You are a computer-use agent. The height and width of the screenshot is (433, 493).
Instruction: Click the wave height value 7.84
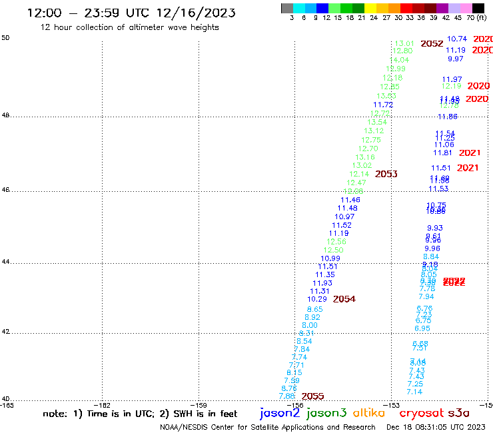point(302,349)
